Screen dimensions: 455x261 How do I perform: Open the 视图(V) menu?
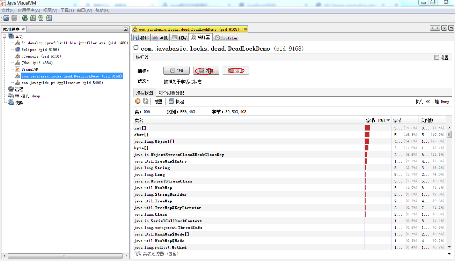point(50,10)
